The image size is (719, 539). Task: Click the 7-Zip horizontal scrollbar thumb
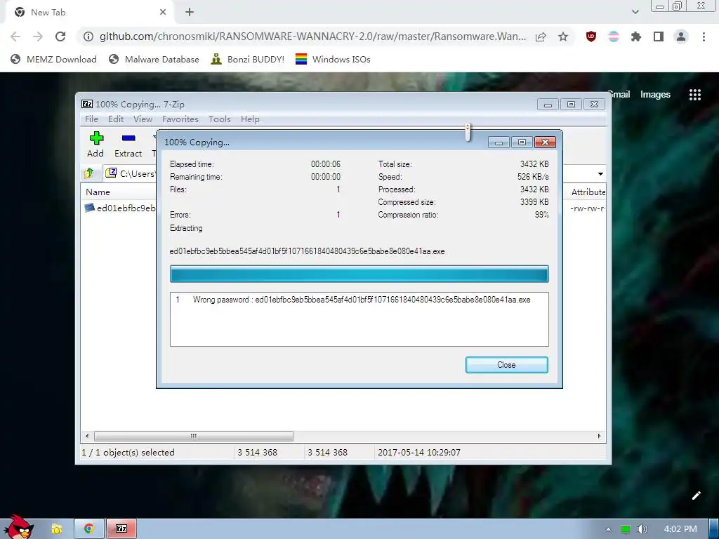(x=194, y=436)
